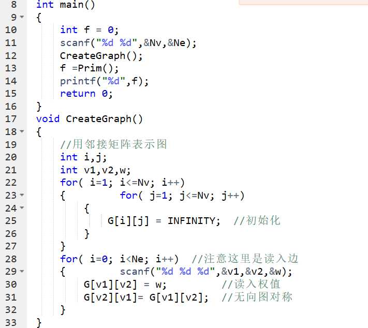368x328 pixels.
Task: Click the printf("%d",f); statement
Action: [104, 81]
